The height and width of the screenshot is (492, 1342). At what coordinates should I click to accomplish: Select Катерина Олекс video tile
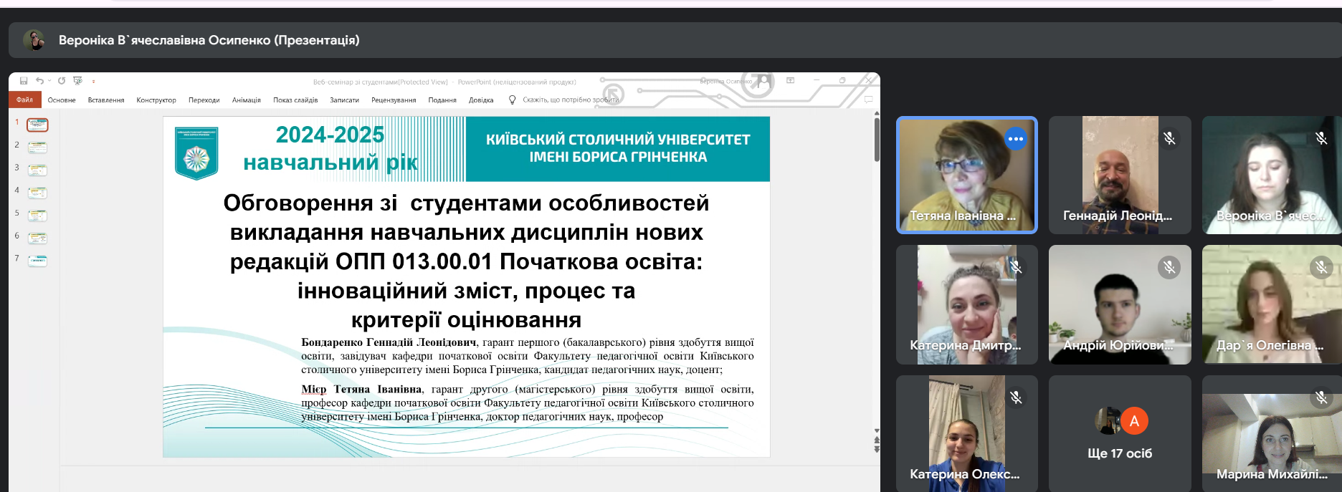point(967,433)
